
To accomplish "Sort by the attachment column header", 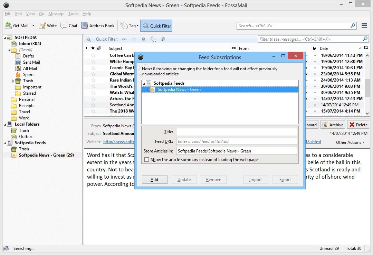I will point(99,48).
